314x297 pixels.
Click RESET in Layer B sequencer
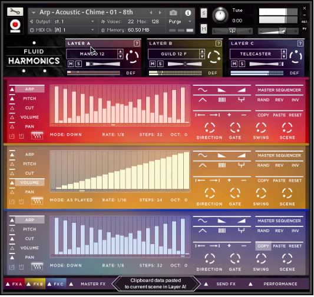coord(295,181)
